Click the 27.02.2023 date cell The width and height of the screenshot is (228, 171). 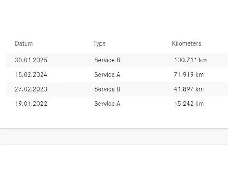[x=31, y=89]
